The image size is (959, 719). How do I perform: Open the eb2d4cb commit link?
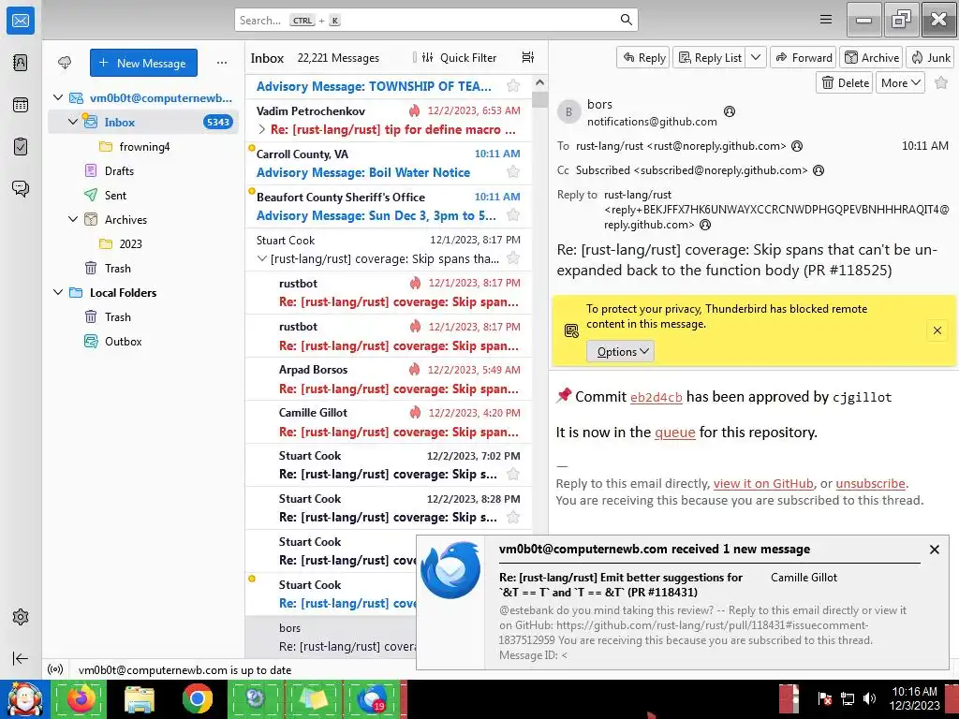pyautogui.click(x=656, y=397)
